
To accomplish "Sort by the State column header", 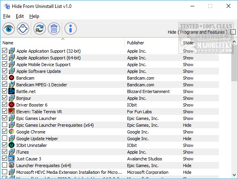I will tap(188, 43).
